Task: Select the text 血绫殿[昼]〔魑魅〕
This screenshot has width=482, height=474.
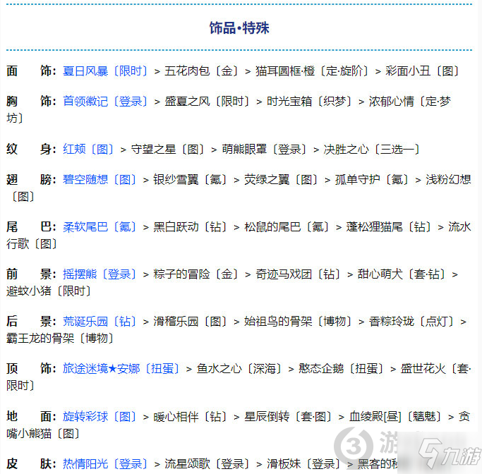Action: tap(396, 417)
